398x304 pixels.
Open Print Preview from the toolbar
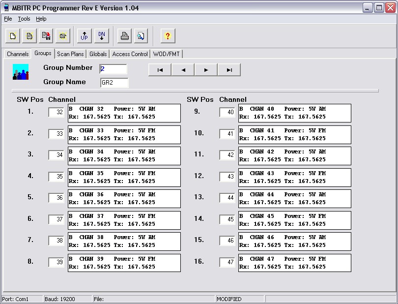[141, 36]
